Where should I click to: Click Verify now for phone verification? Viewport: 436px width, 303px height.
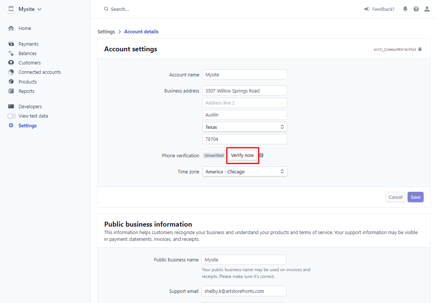point(242,155)
